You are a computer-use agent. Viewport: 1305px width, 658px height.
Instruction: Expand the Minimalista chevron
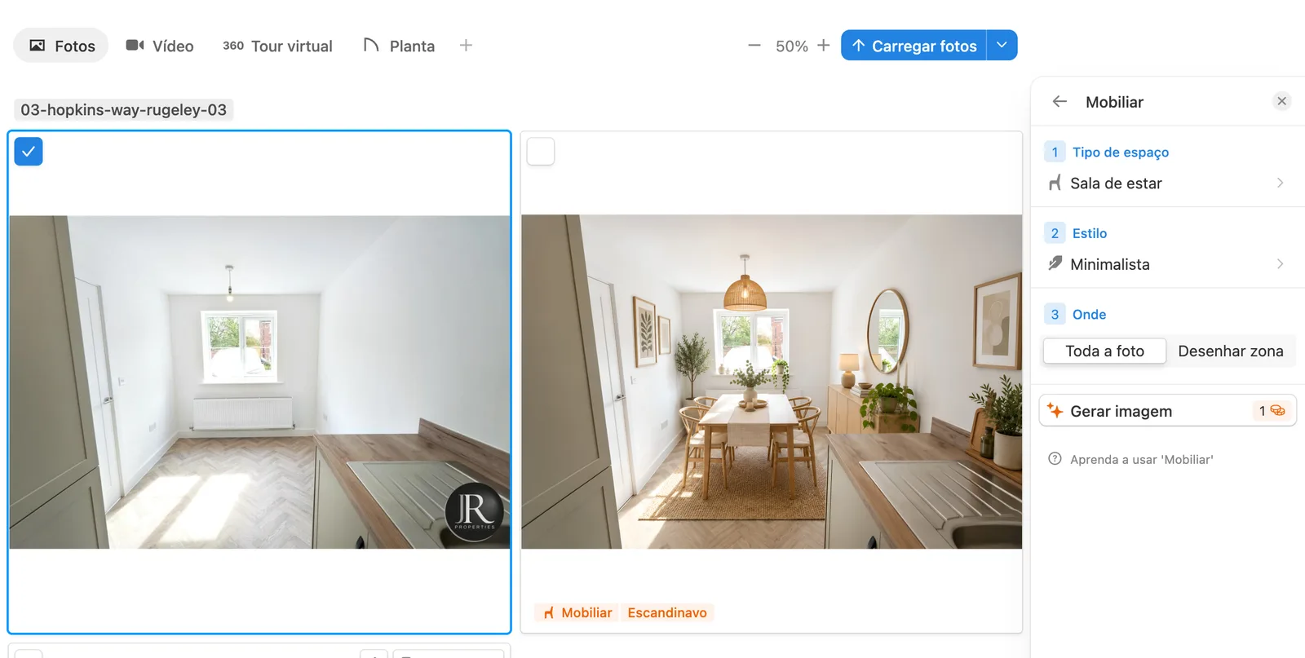pyautogui.click(x=1280, y=264)
